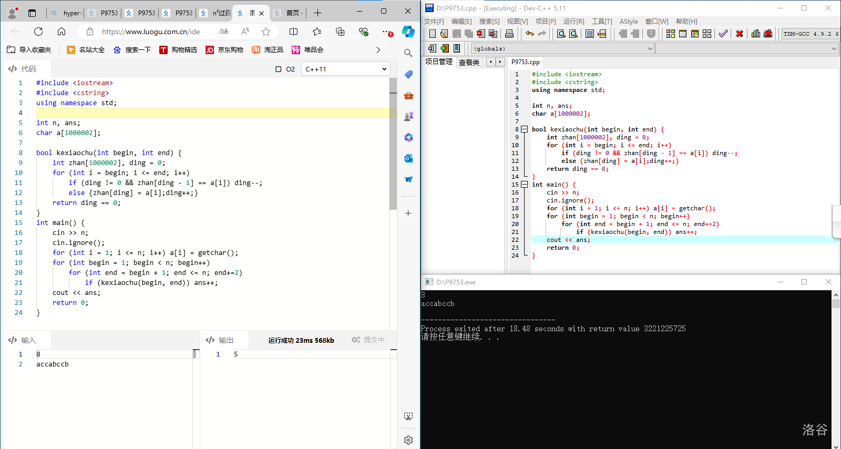Screen dimensions: 841x449
Task: Open the profile analysis bar chart icon
Action: coord(756,34)
